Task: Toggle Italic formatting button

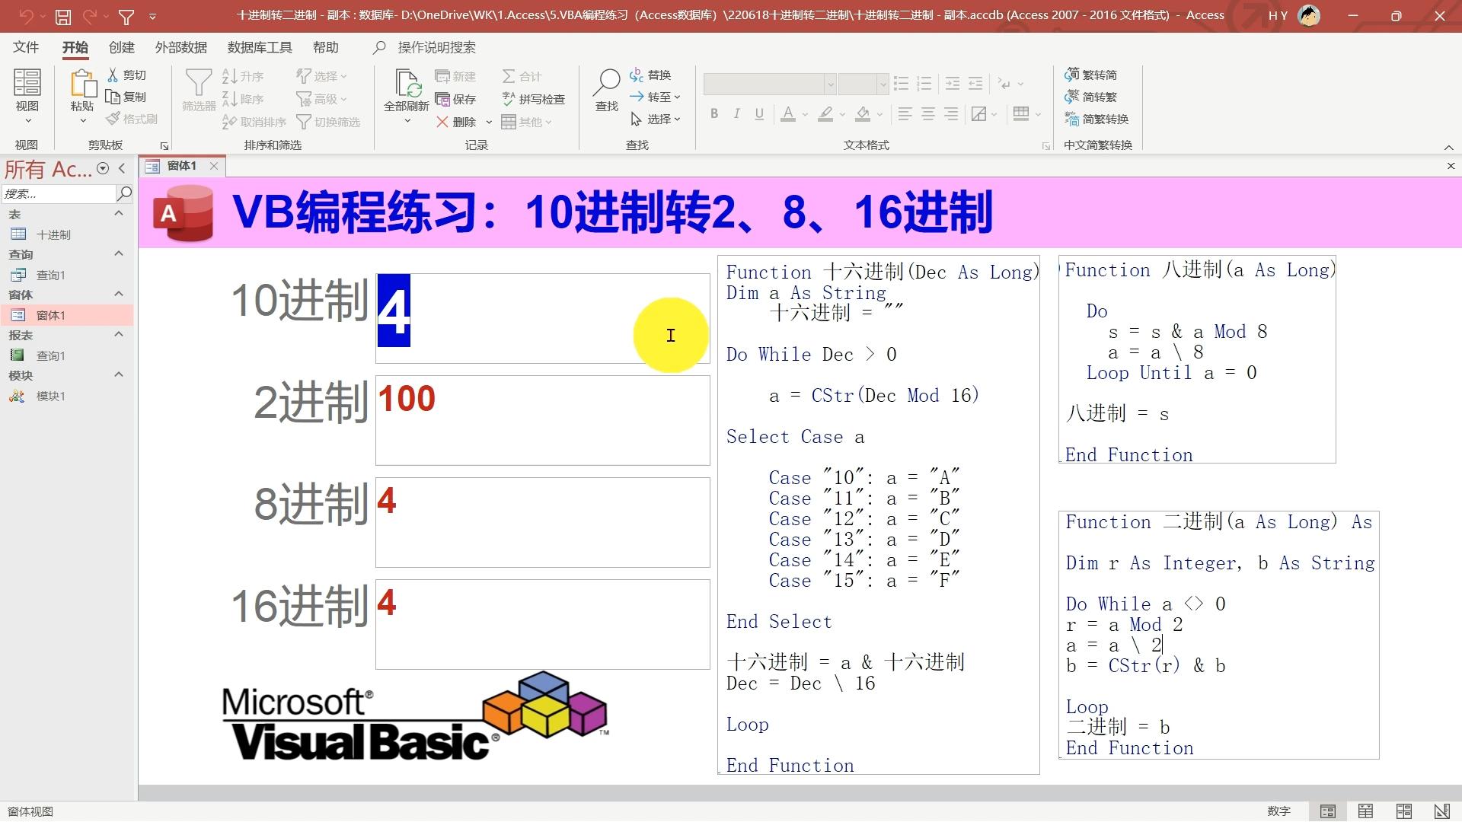Action: point(736,114)
